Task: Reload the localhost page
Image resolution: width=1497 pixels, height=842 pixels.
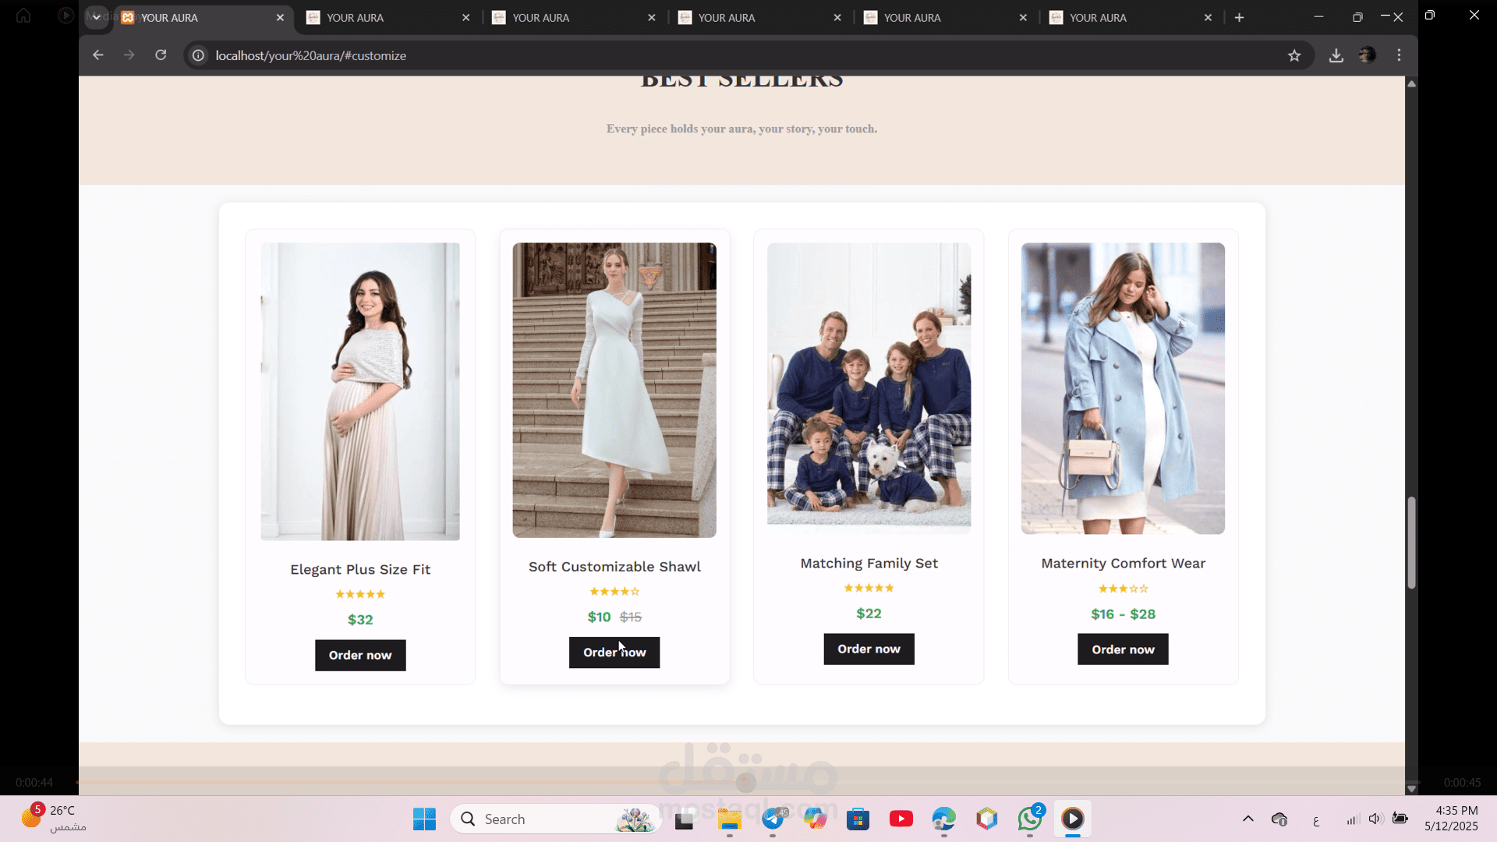Action: click(161, 55)
